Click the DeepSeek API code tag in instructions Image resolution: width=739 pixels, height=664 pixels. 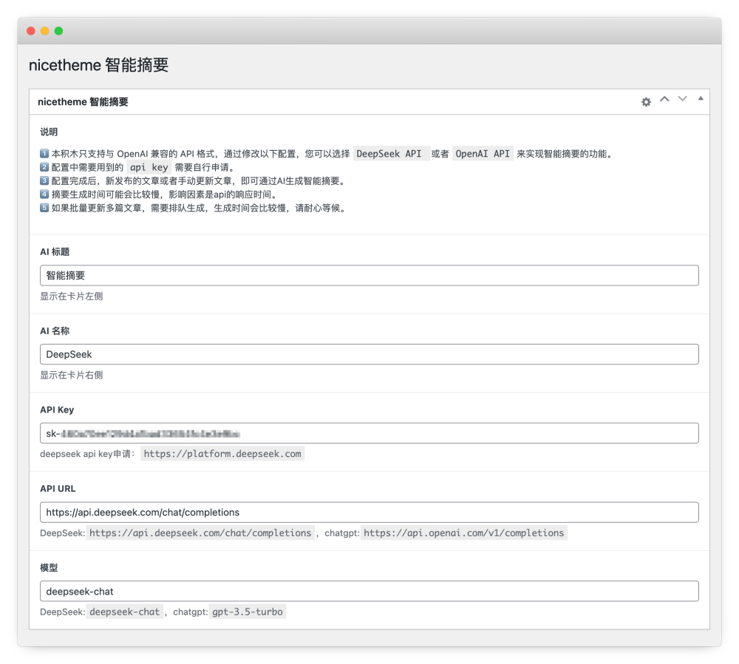[391, 154]
